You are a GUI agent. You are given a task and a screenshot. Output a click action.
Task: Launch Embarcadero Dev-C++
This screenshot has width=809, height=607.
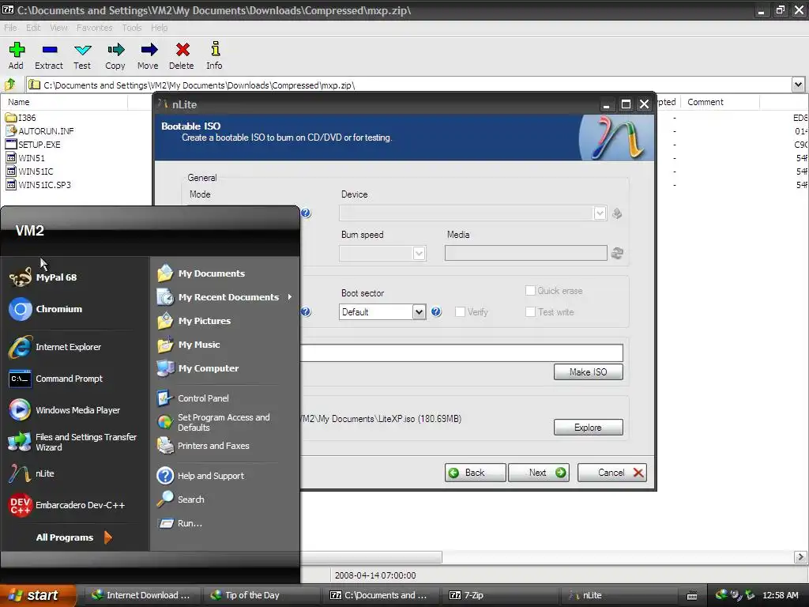[x=67, y=505]
